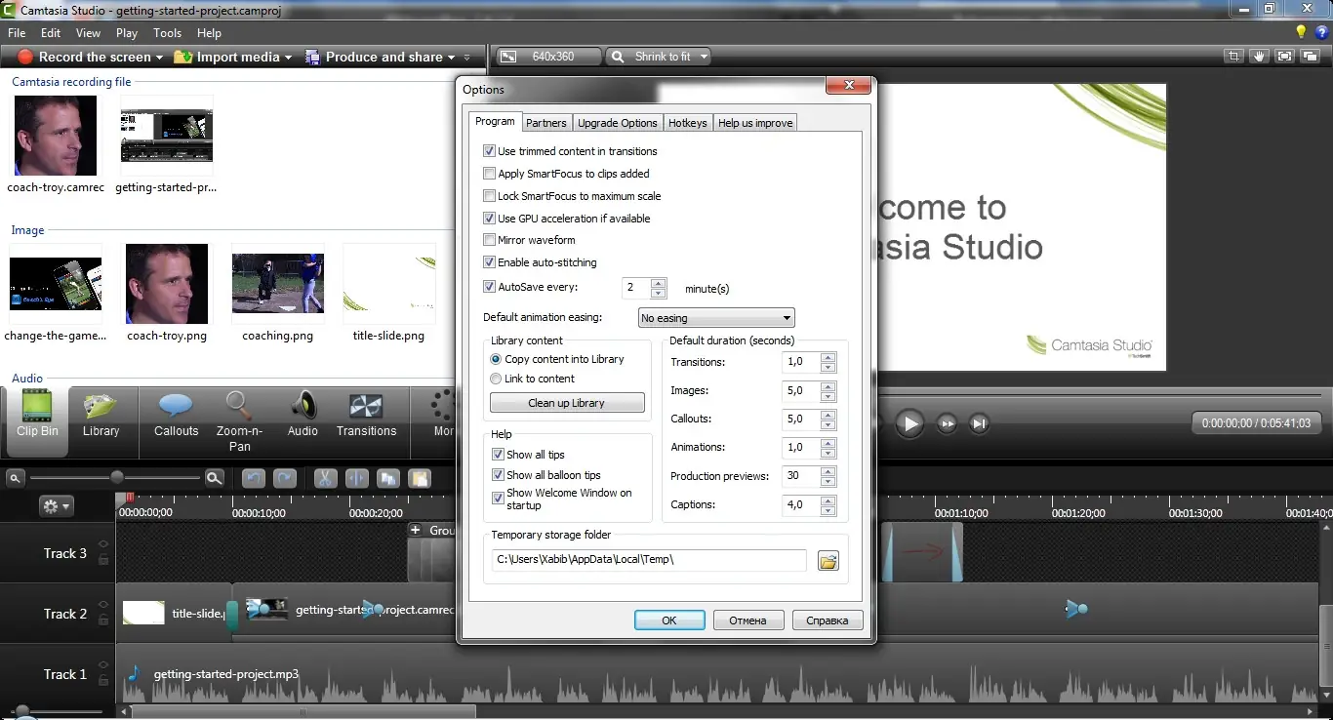
Task: Expand the Group clip on Track 3
Action: click(x=416, y=531)
